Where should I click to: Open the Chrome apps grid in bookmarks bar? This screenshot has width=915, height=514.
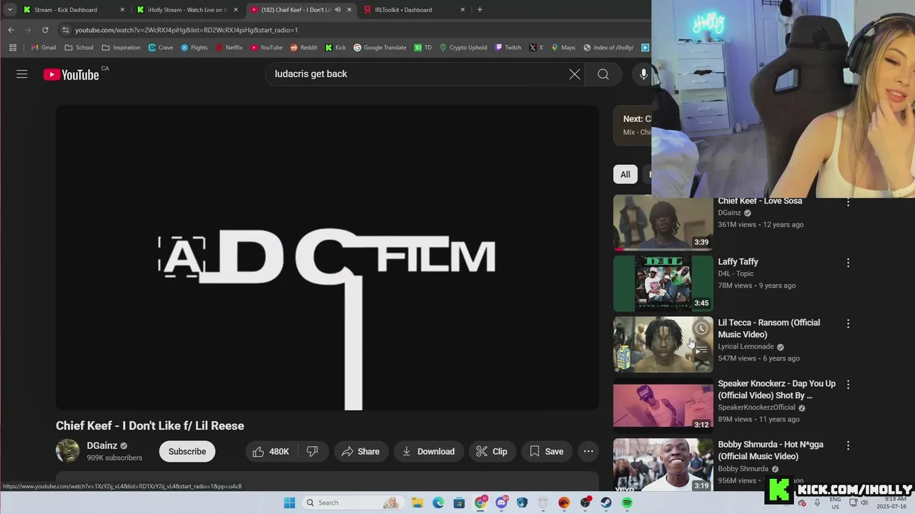(12, 48)
